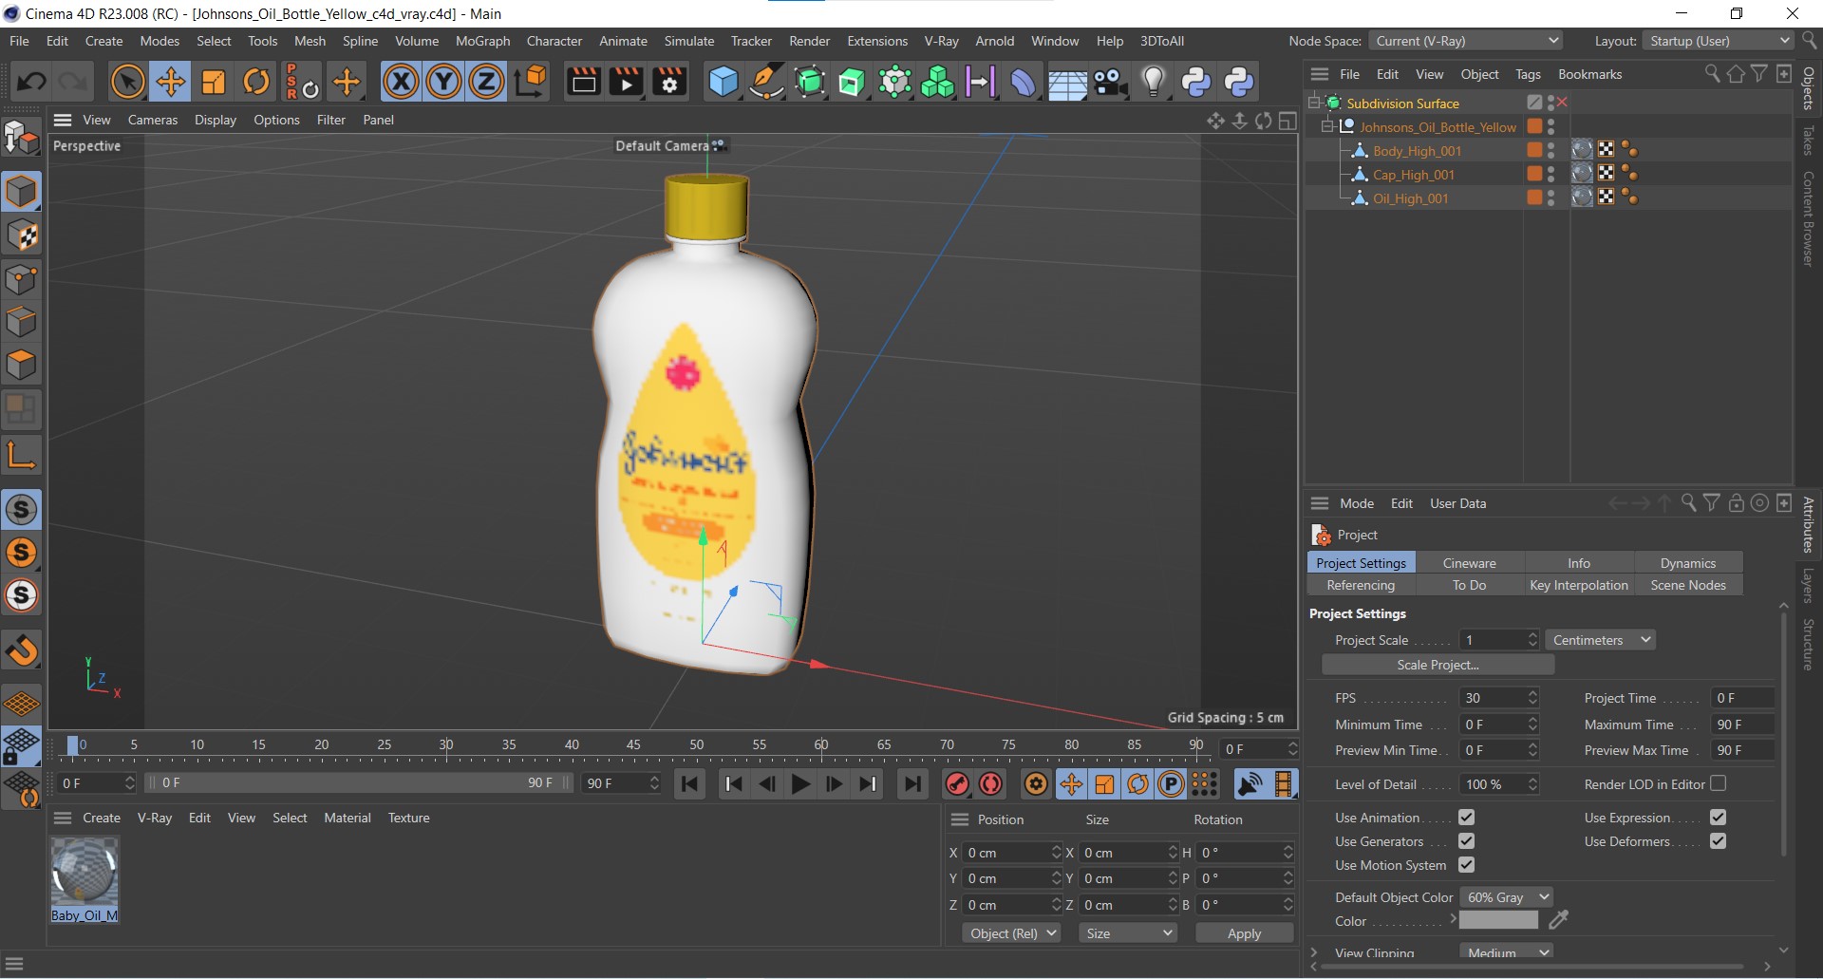The width and height of the screenshot is (1823, 979).
Task: Click the Autokeying button
Action: pos(991,784)
